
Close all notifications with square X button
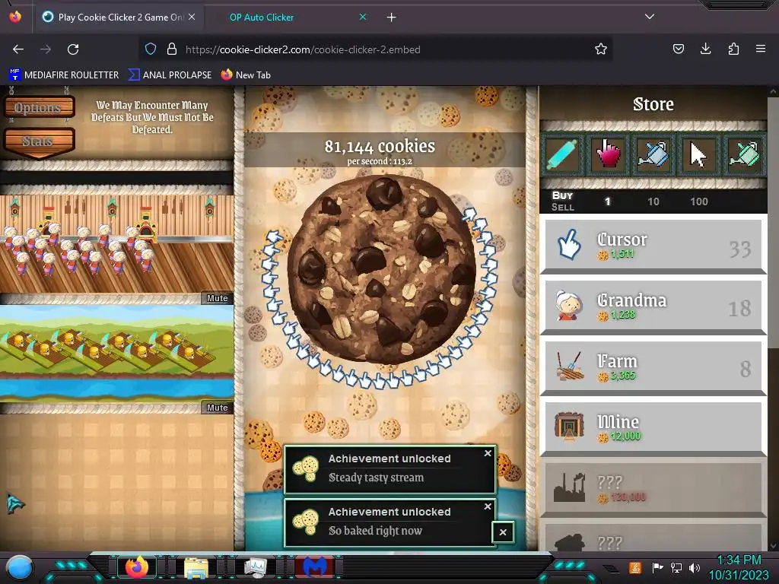tap(503, 532)
